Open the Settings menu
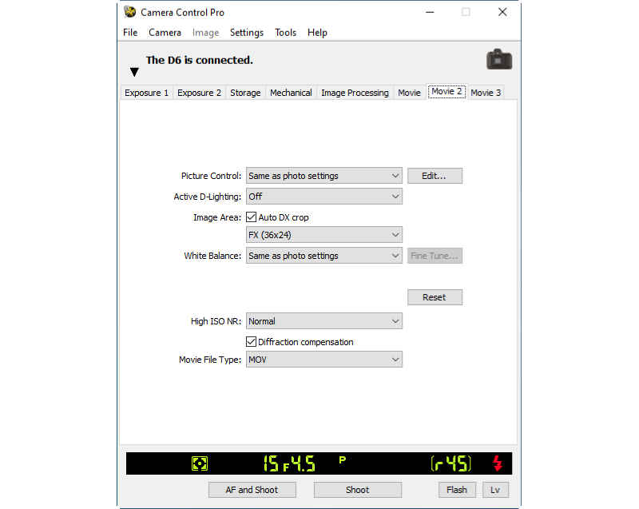The height and width of the screenshot is (509, 639). tap(247, 33)
